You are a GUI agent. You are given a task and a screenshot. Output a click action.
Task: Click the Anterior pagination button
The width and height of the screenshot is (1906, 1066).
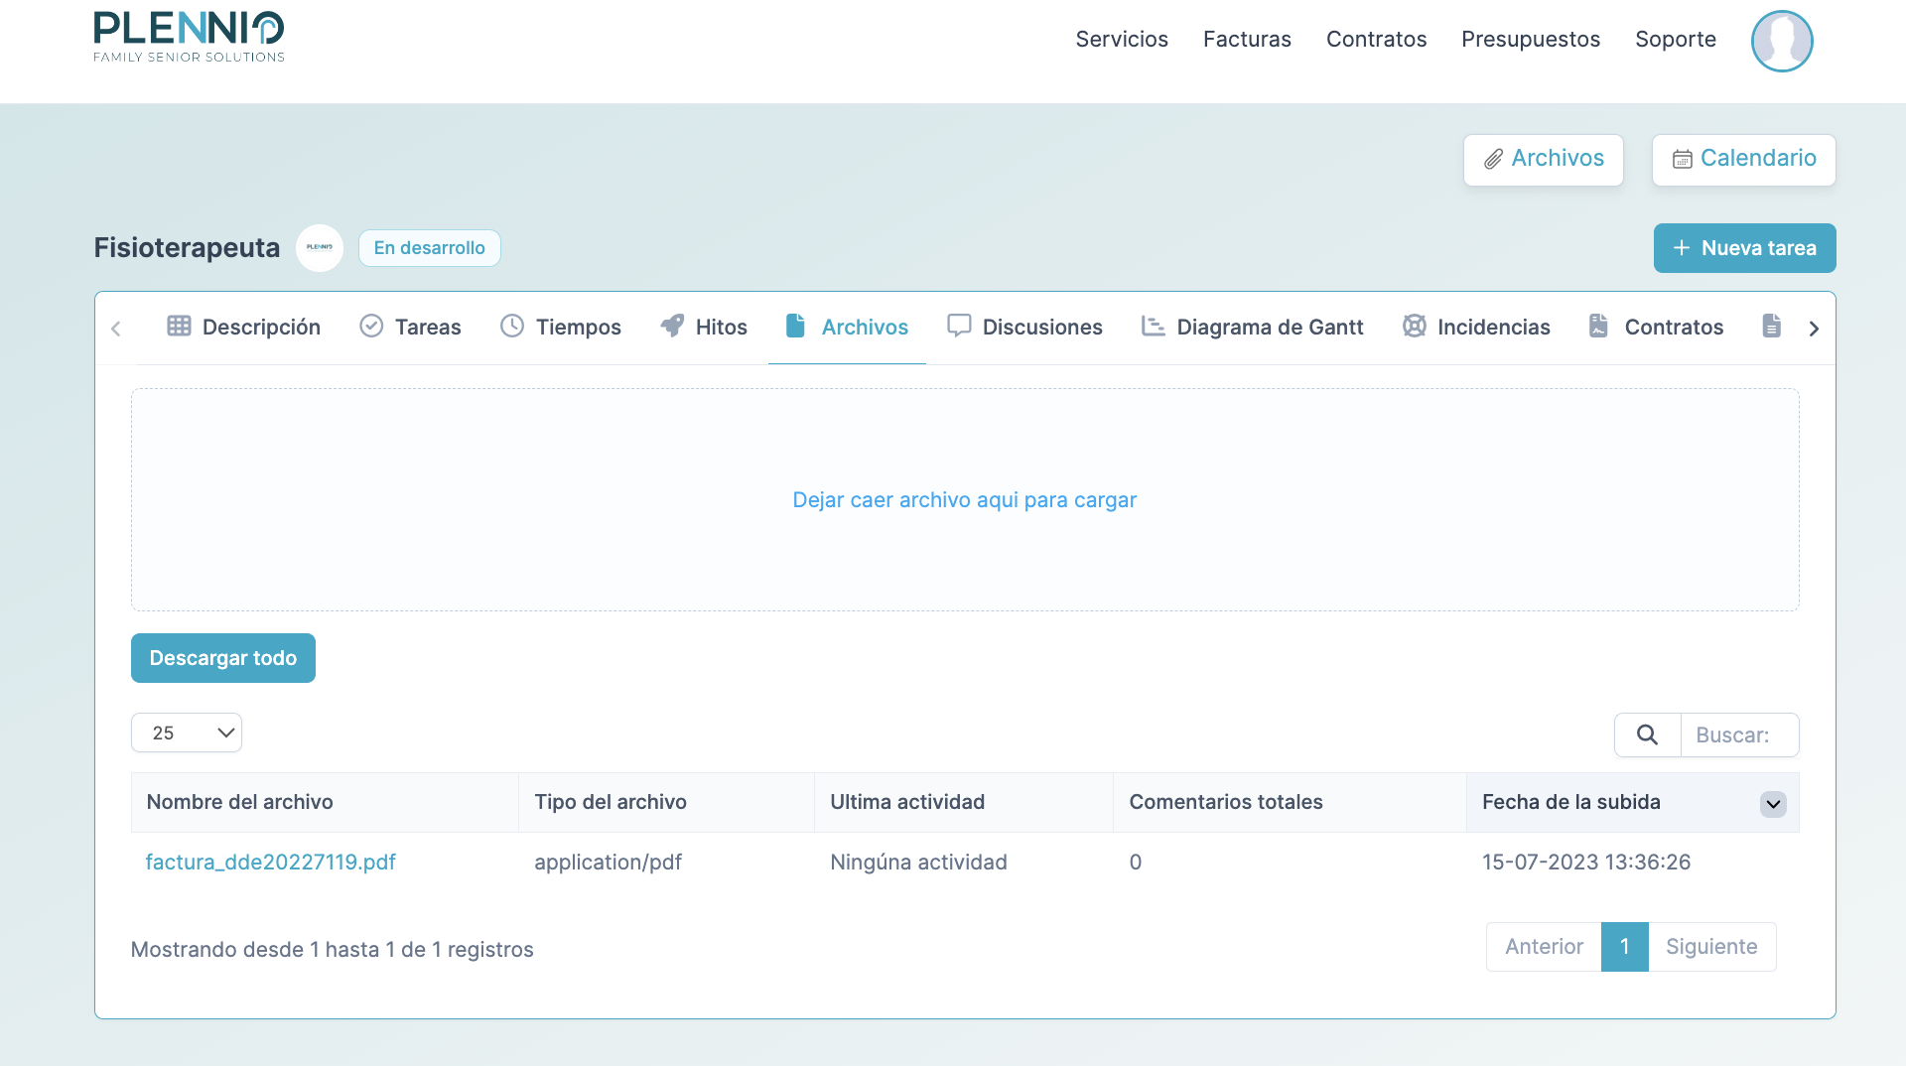click(1544, 947)
